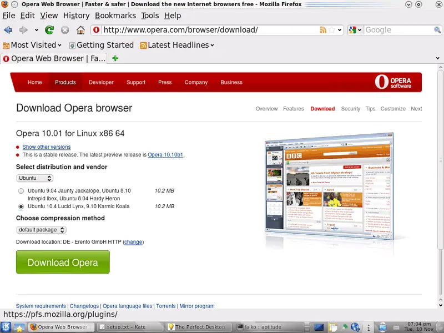Click the Opera browser screenshot image
This screenshot has height=333, width=444.
(x=329, y=187)
